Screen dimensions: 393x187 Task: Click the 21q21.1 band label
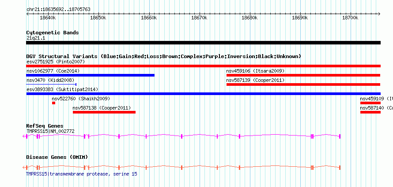coord(36,38)
